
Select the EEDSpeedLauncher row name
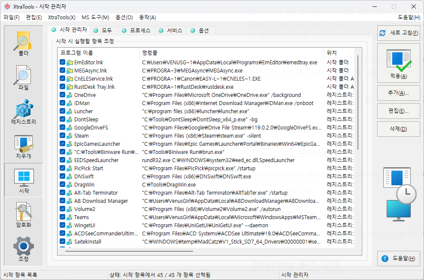pos(97,160)
